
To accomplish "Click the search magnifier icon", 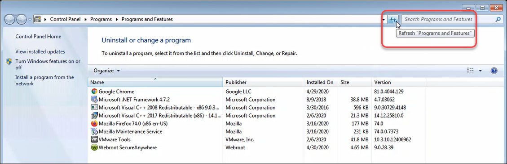I will [498, 19].
